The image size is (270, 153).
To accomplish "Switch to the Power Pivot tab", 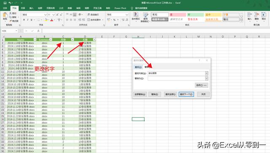I will [120, 8].
